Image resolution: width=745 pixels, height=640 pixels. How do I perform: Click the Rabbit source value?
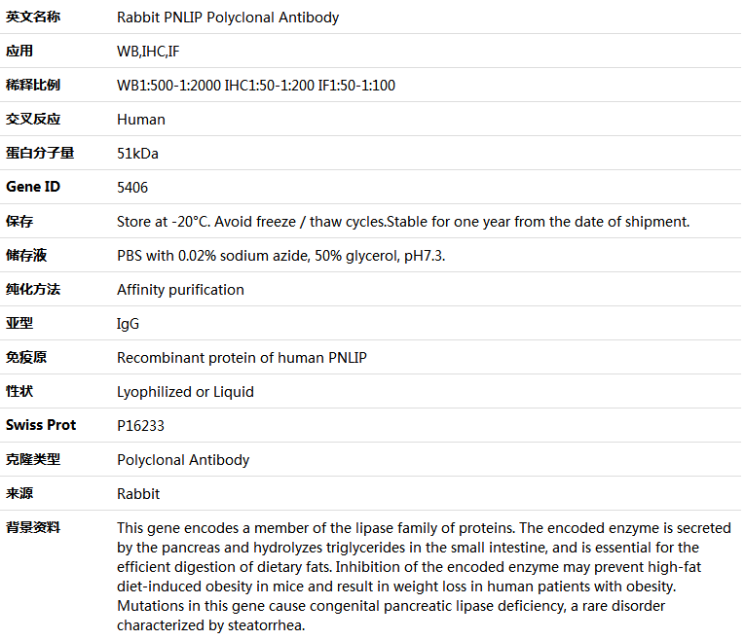click(138, 494)
